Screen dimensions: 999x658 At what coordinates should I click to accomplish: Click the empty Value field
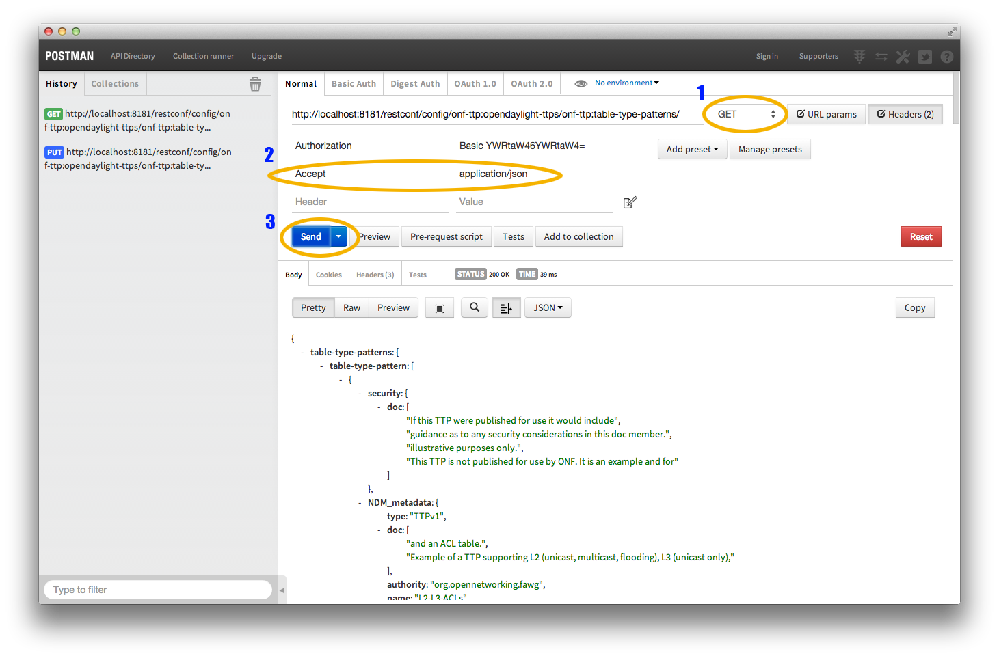[x=535, y=202]
